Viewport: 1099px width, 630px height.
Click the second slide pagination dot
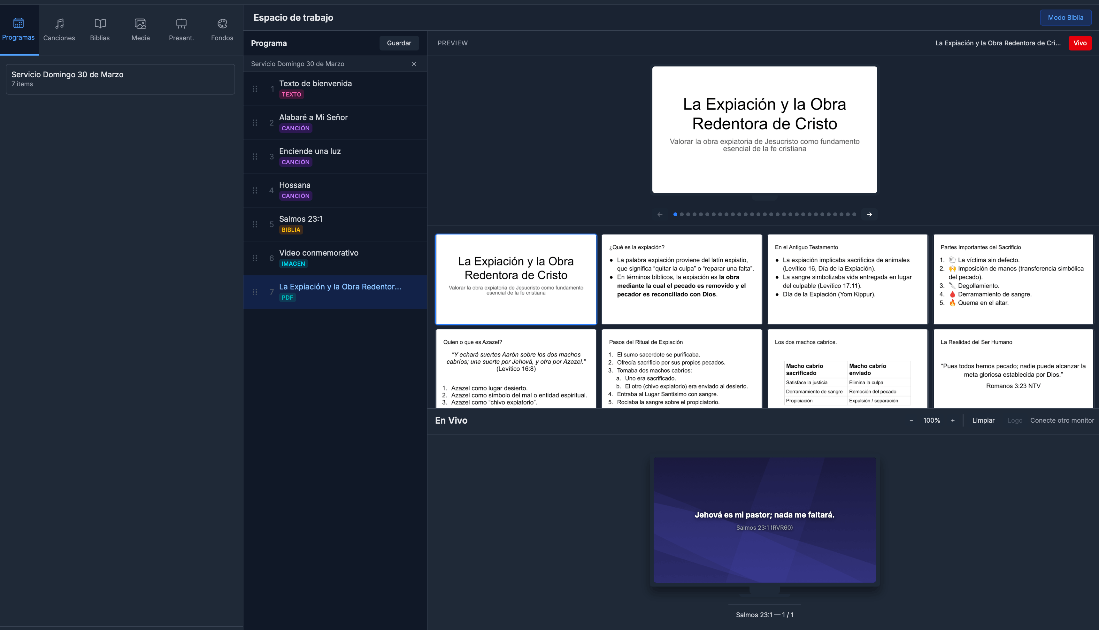(682, 214)
